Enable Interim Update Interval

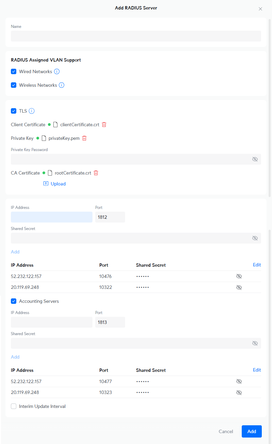14,406
